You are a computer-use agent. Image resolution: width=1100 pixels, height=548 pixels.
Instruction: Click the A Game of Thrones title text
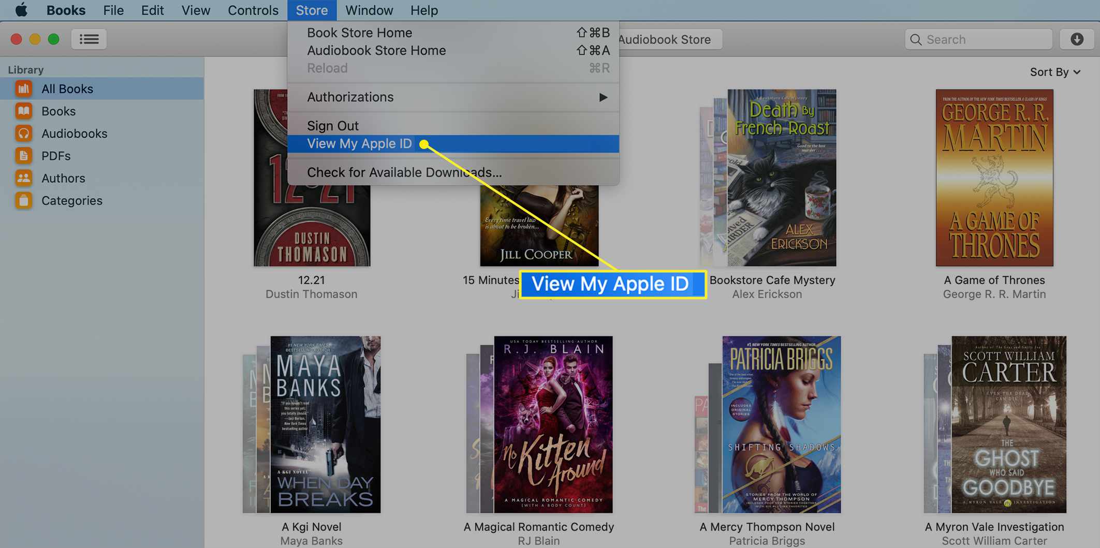point(994,280)
